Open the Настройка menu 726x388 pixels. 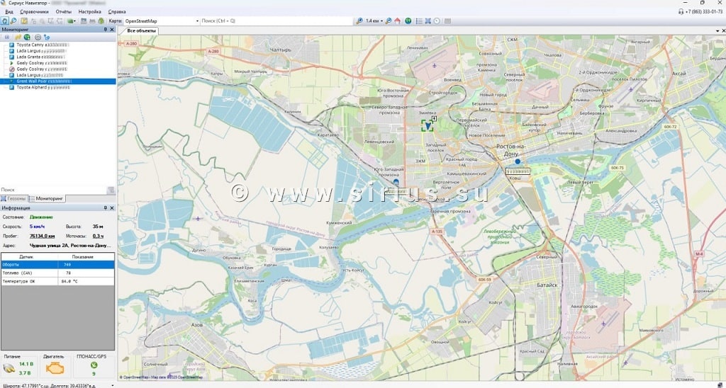coord(89,12)
